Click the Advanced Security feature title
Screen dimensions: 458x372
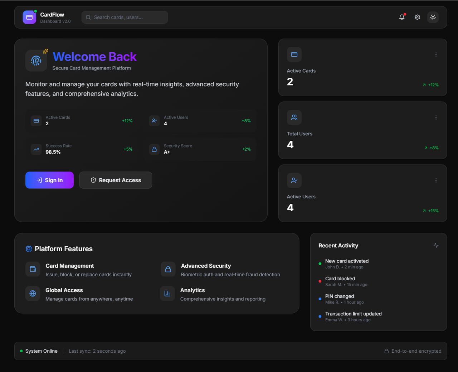coord(206,266)
